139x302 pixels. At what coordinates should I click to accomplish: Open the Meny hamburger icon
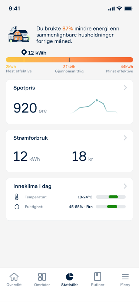coord(125,277)
